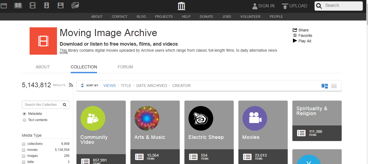
Task: Click the Electric Sheep items list icon
Action: [x=193, y=157]
